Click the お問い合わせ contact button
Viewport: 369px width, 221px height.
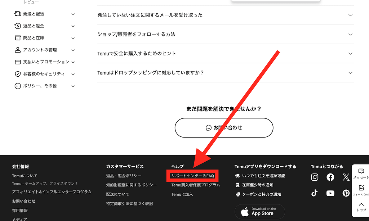pos(224,128)
